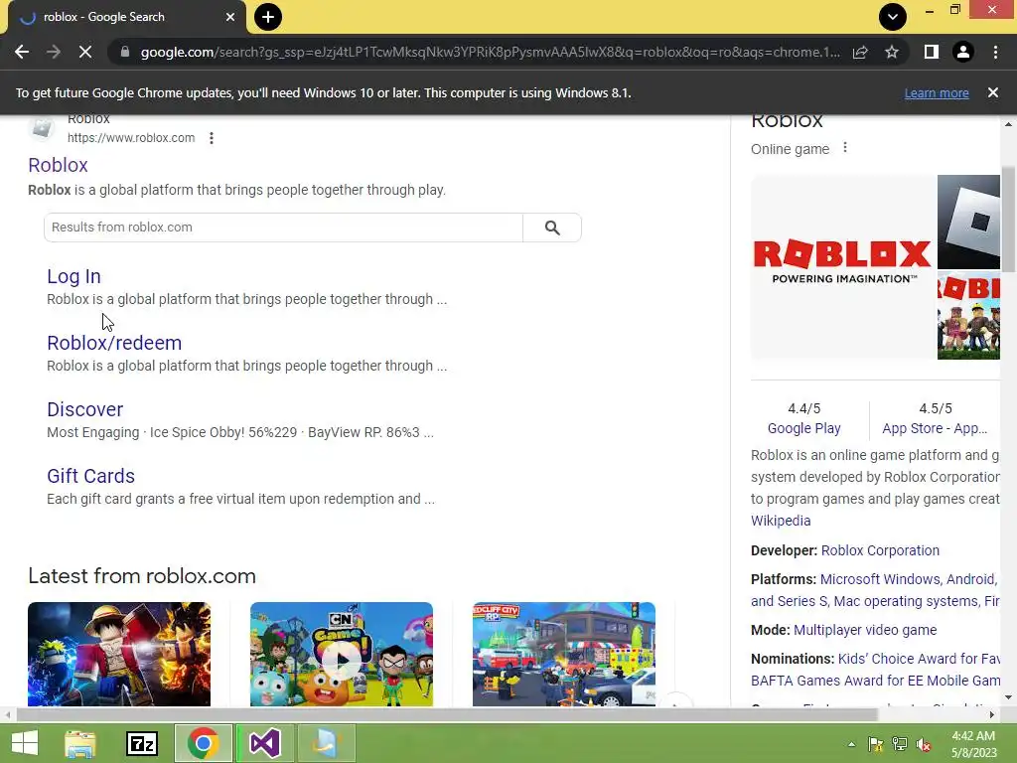Viewport: 1017px width, 763px height.
Task: Open Learn more about Chrome updates
Action: pyautogui.click(x=937, y=92)
